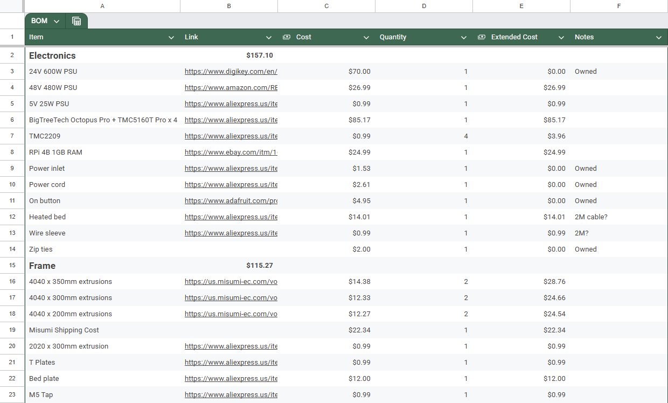Expand the Notes column filter arrow
This screenshot has height=403, width=668.
pyautogui.click(x=659, y=38)
